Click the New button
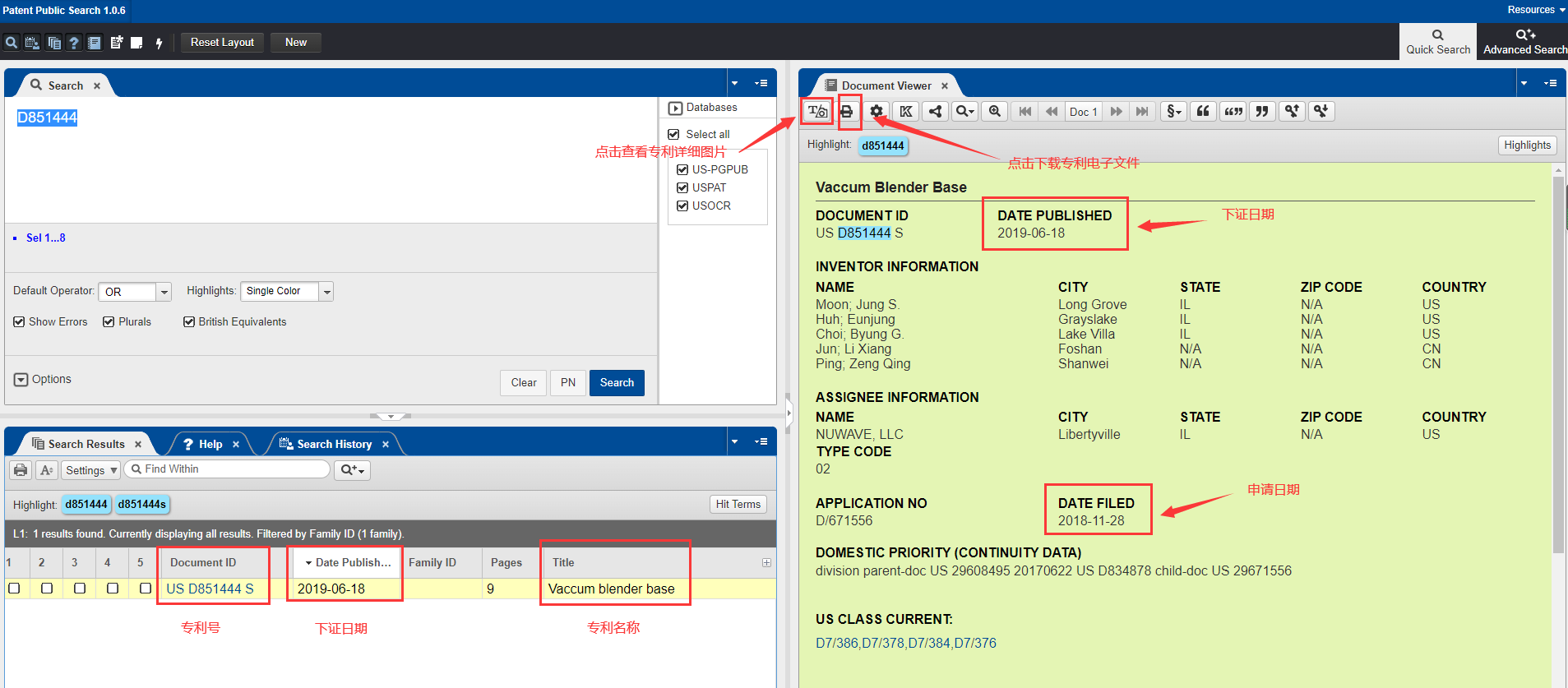 pos(296,43)
